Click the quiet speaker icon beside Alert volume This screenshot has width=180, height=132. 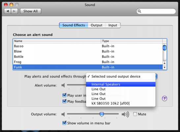tap(63, 85)
